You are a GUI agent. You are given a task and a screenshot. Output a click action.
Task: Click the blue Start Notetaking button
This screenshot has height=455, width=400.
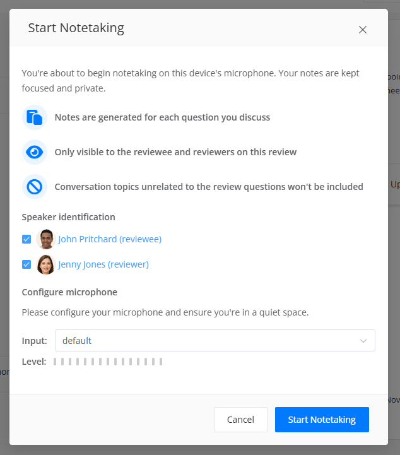pos(322,420)
